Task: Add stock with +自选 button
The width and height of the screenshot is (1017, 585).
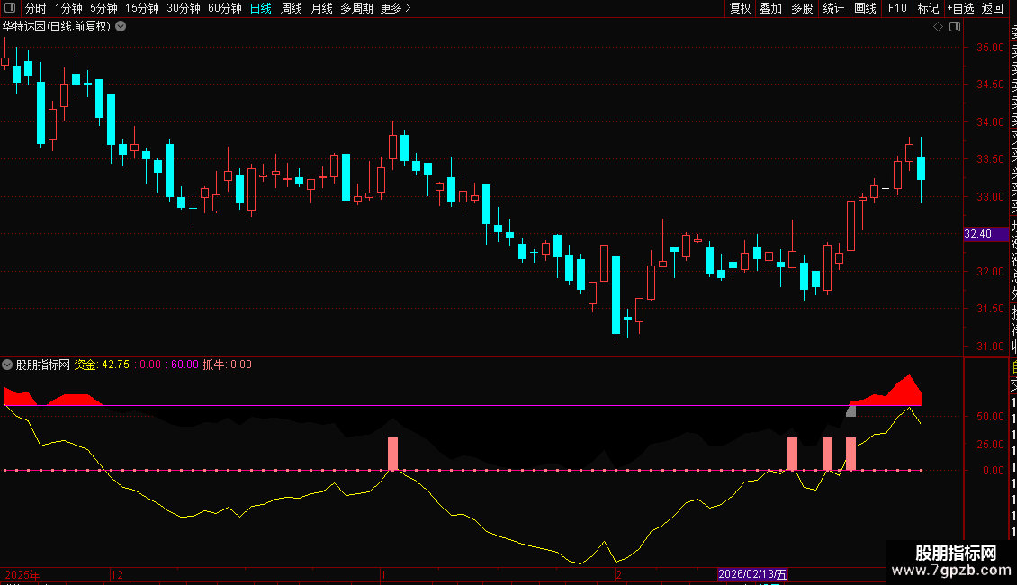Action: pos(960,8)
